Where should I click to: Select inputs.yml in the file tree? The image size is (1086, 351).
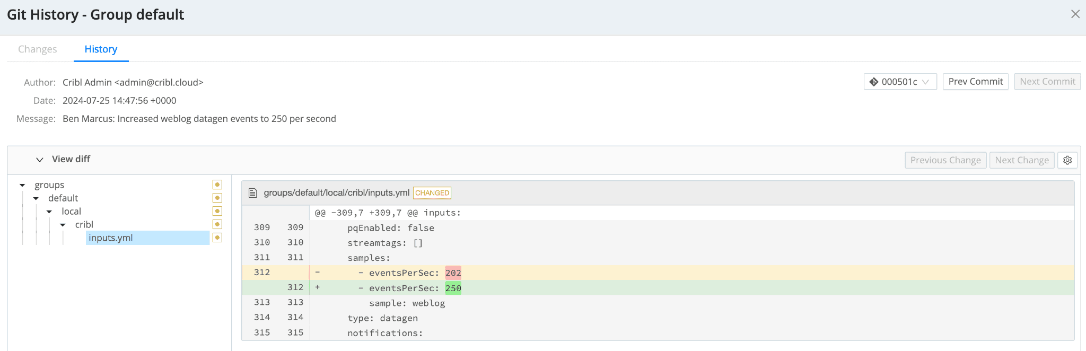click(111, 238)
